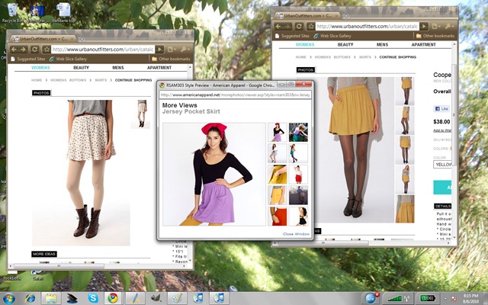Click American Apparel popup address bar
Viewport: 488px width, 305px height.
(x=235, y=95)
